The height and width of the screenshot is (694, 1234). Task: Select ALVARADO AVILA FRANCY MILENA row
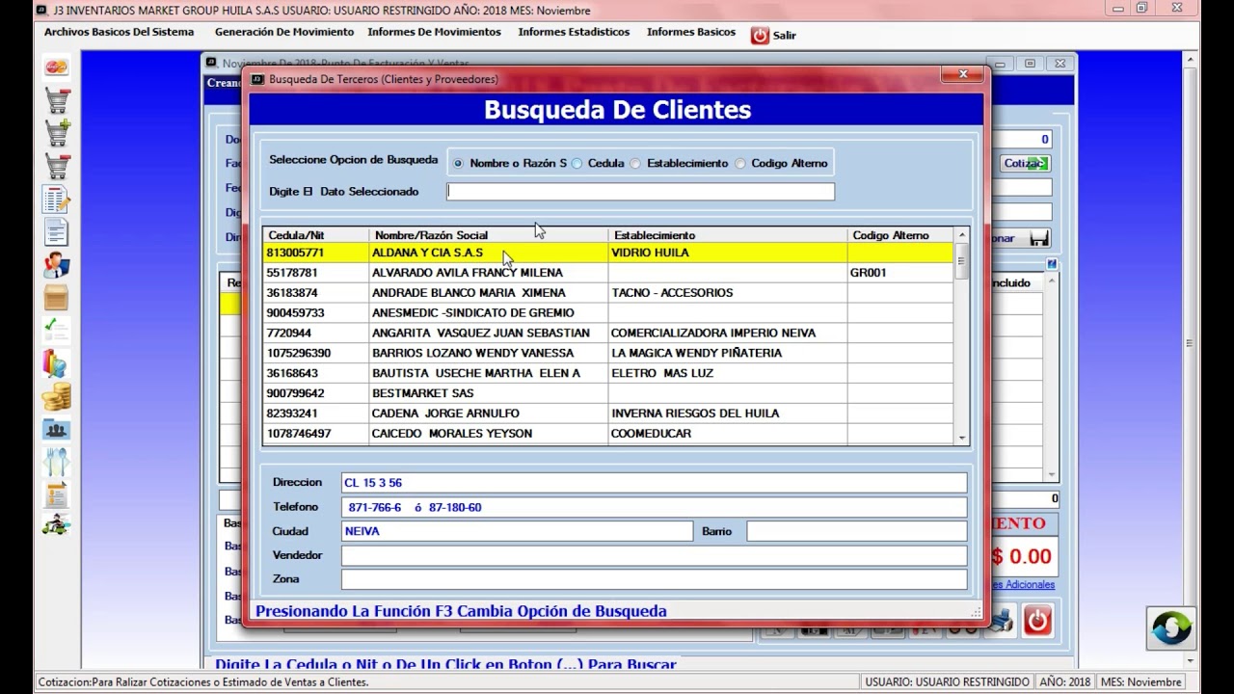608,273
